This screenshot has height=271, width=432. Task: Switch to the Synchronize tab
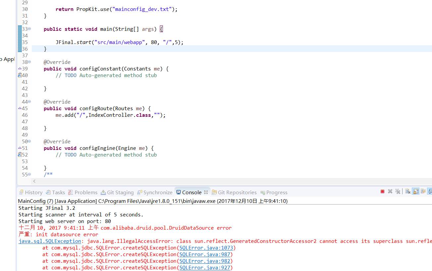155,192
